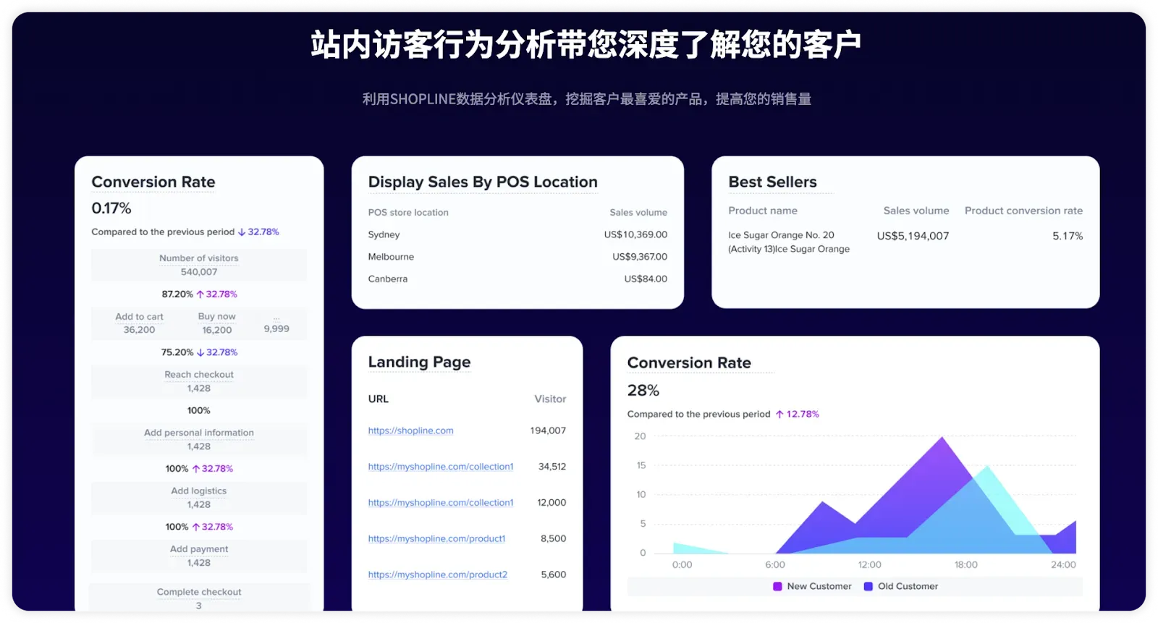
Task: Click the down arrow next to 75.20%
Action: [x=200, y=352]
